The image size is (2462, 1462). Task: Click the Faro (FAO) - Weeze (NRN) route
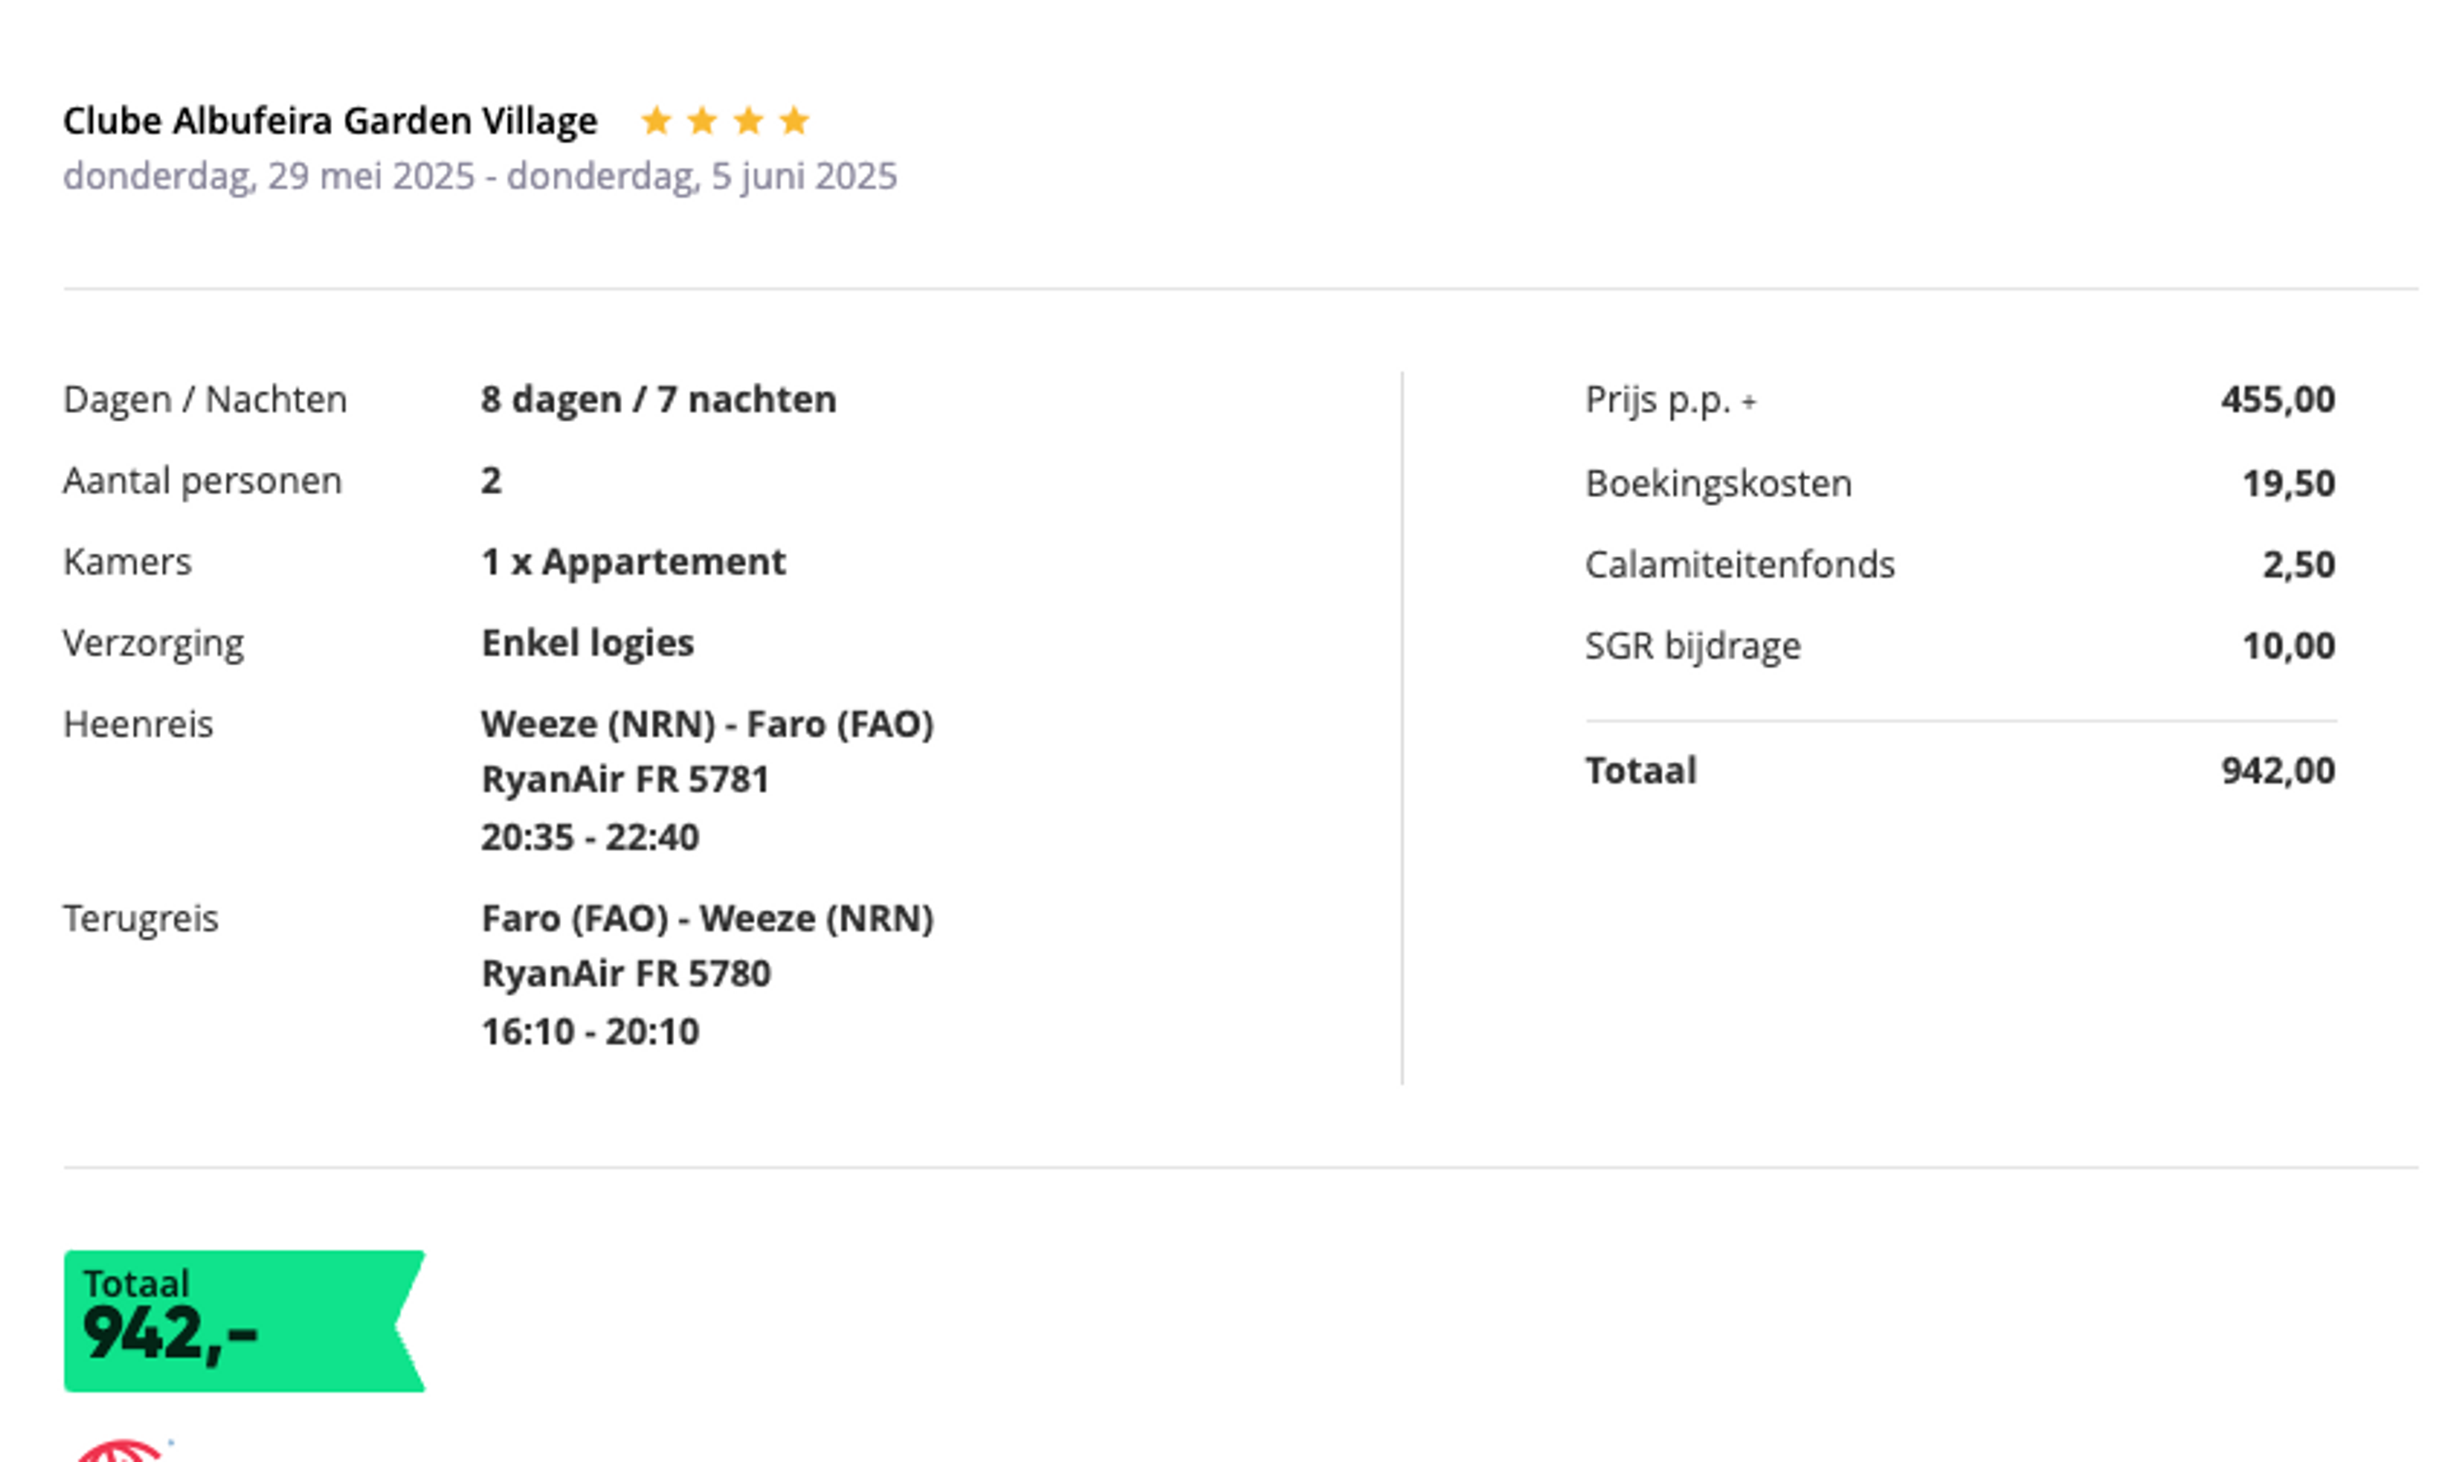tap(707, 918)
